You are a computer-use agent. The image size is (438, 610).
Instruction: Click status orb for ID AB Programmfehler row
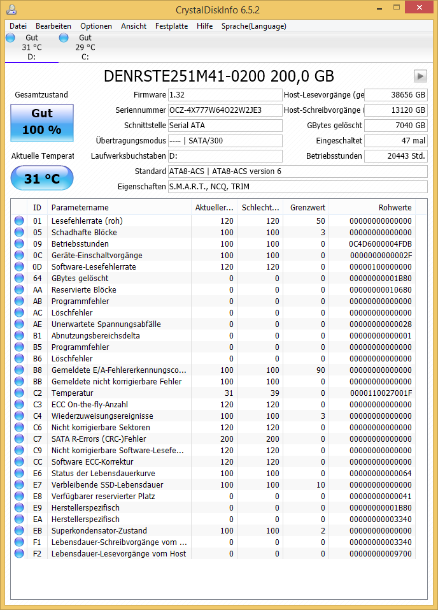(x=19, y=301)
